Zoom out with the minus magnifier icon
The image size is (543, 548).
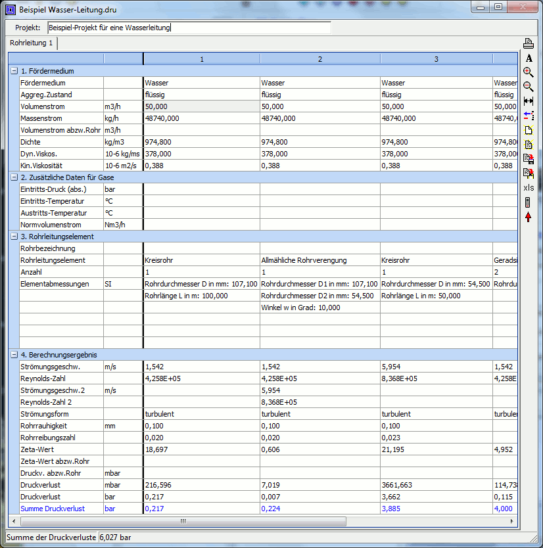pos(529,87)
